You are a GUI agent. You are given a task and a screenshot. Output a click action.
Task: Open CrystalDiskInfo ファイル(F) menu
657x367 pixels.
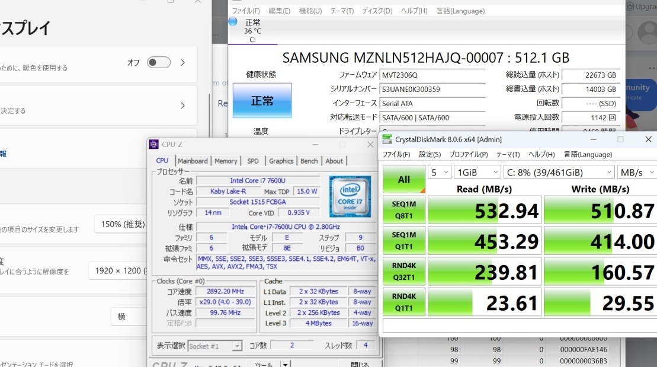pyautogui.click(x=246, y=11)
